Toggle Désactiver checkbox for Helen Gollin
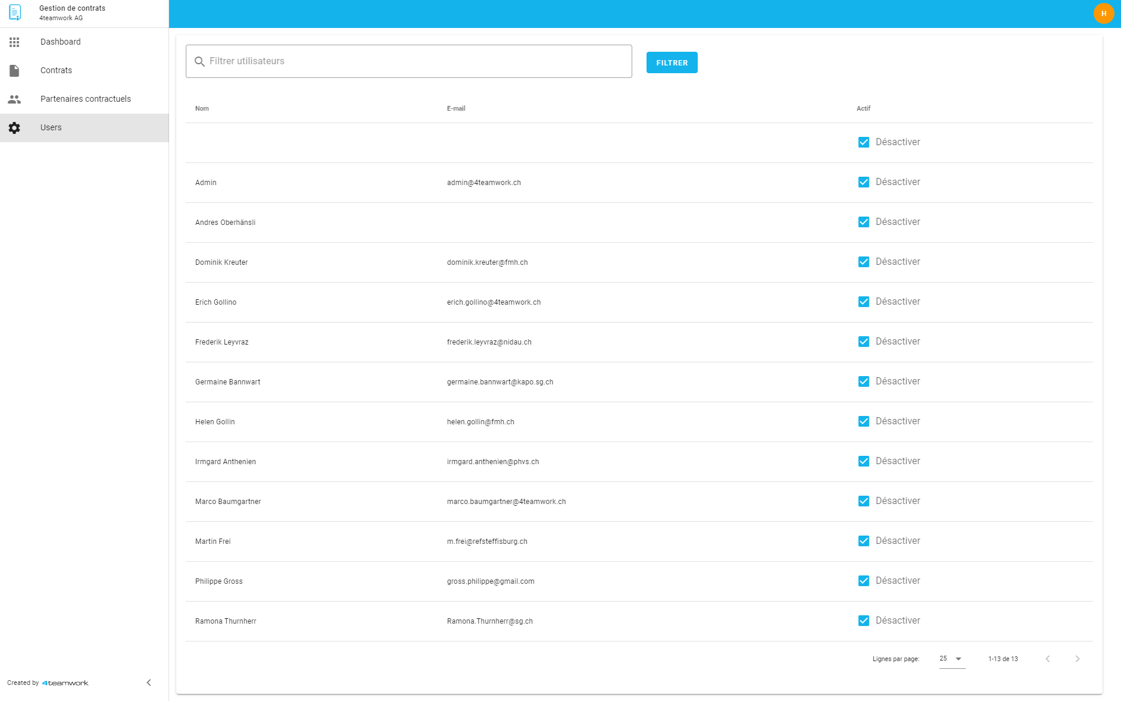The image size is (1121, 701). pyautogui.click(x=863, y=421)
